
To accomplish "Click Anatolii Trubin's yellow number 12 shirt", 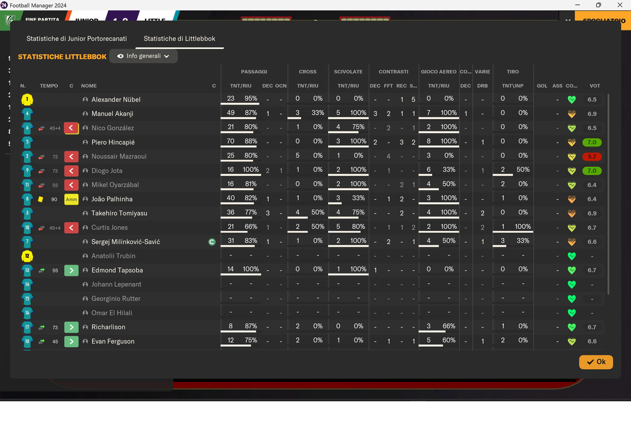I will (27, 256).
